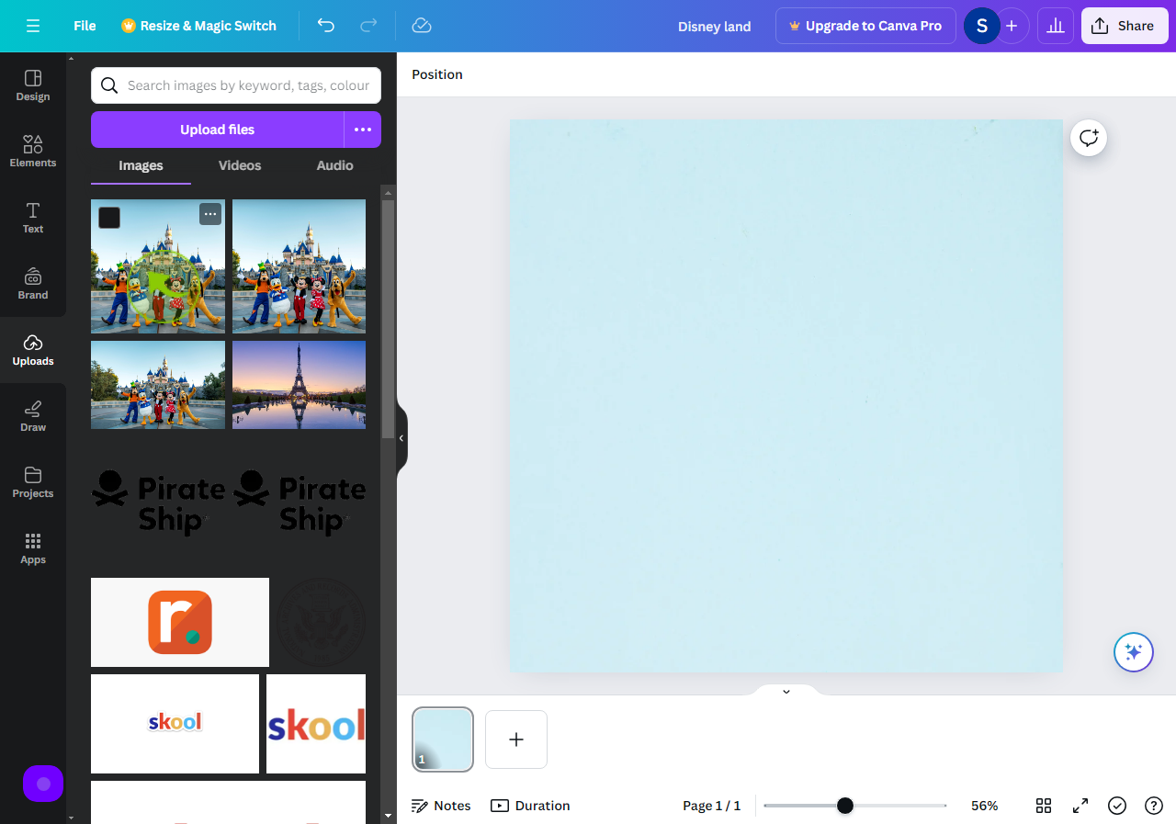Open three-dot menu on first Disney image
Viewport: 1176px width, 824px height.
pyautogui.click(x=210, y=214)
